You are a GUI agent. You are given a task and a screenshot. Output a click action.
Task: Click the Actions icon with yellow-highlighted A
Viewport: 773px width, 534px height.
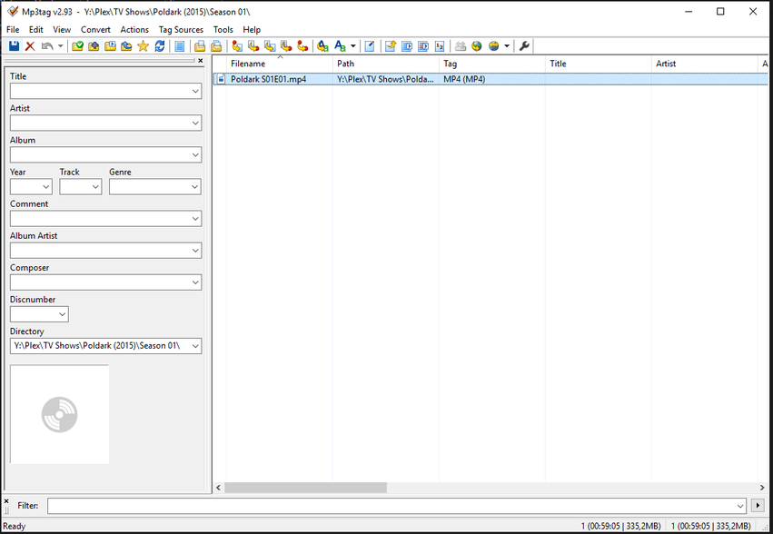322,45
